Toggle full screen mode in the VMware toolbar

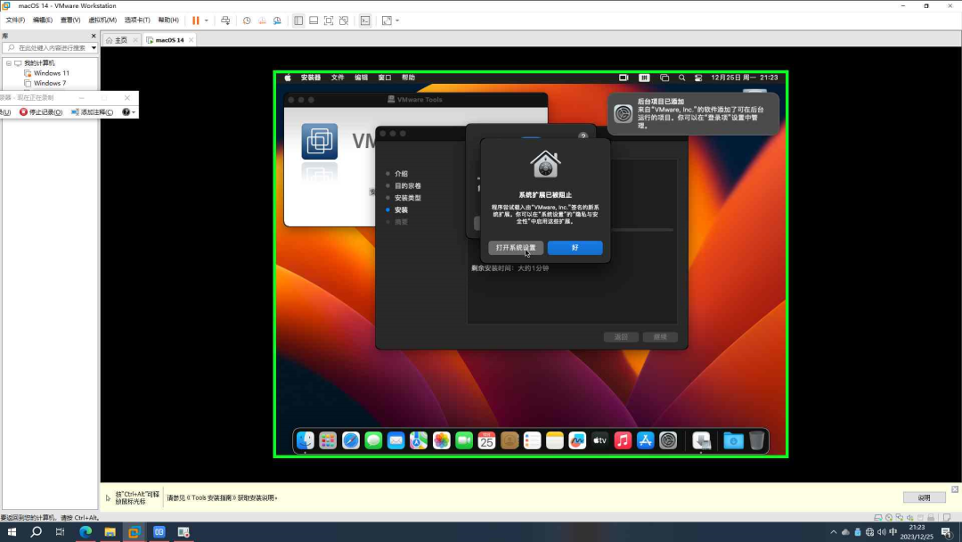329,21
